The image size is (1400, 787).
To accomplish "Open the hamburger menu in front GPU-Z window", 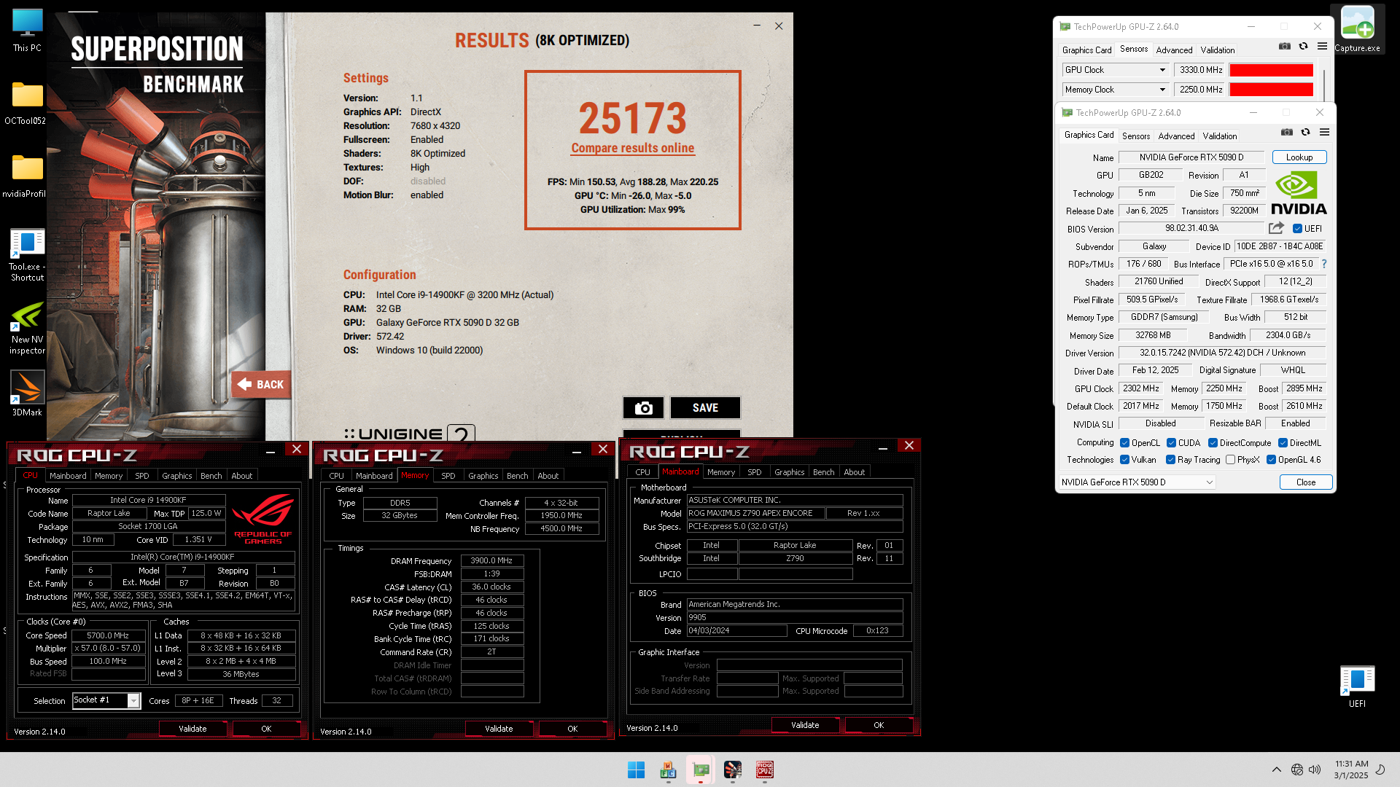I will click(x=1325, y=133).
